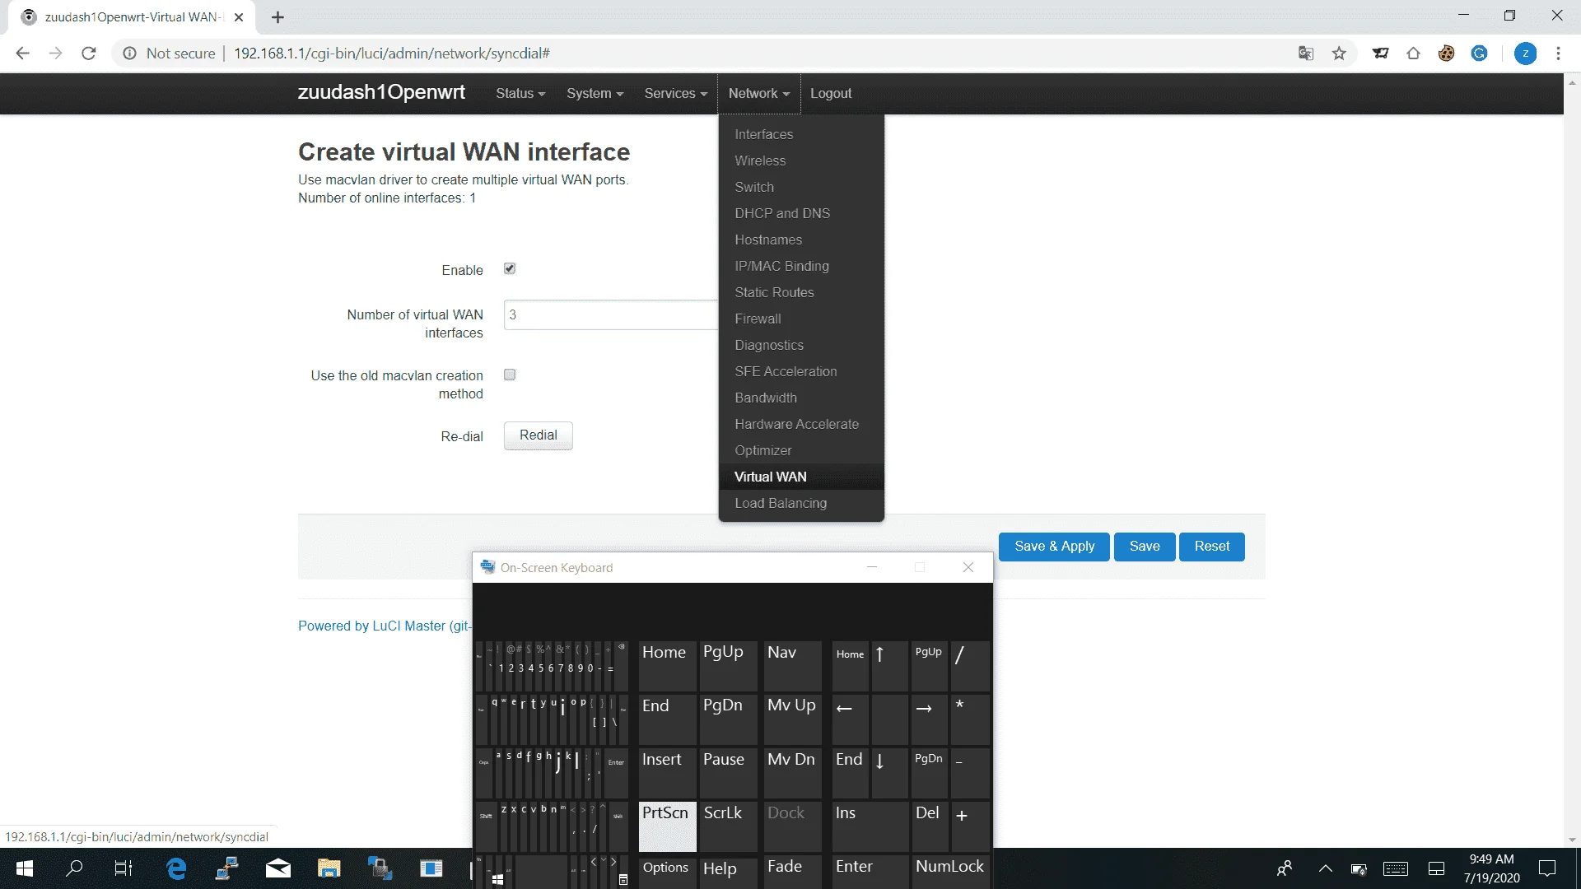Screen dimensions: 1581x889
Task: Select Wireless from Network menu
Action: coord(801,161)
